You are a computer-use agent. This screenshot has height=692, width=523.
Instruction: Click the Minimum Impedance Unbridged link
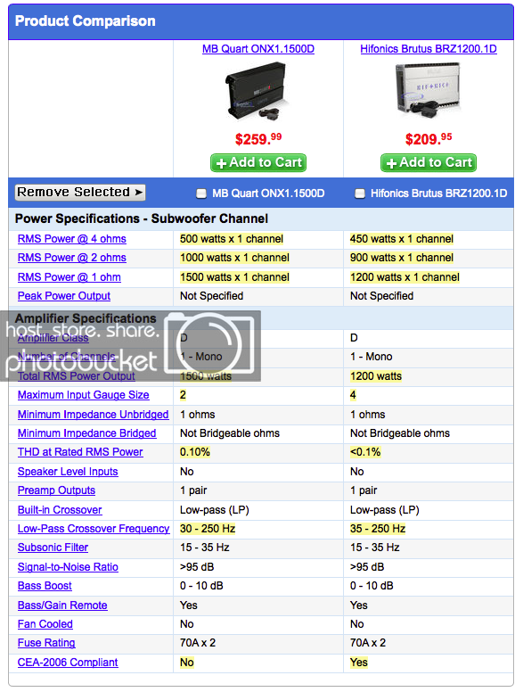93,415
